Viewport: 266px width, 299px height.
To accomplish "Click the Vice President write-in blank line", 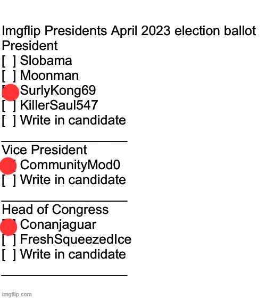I will (x=64, y=201).
